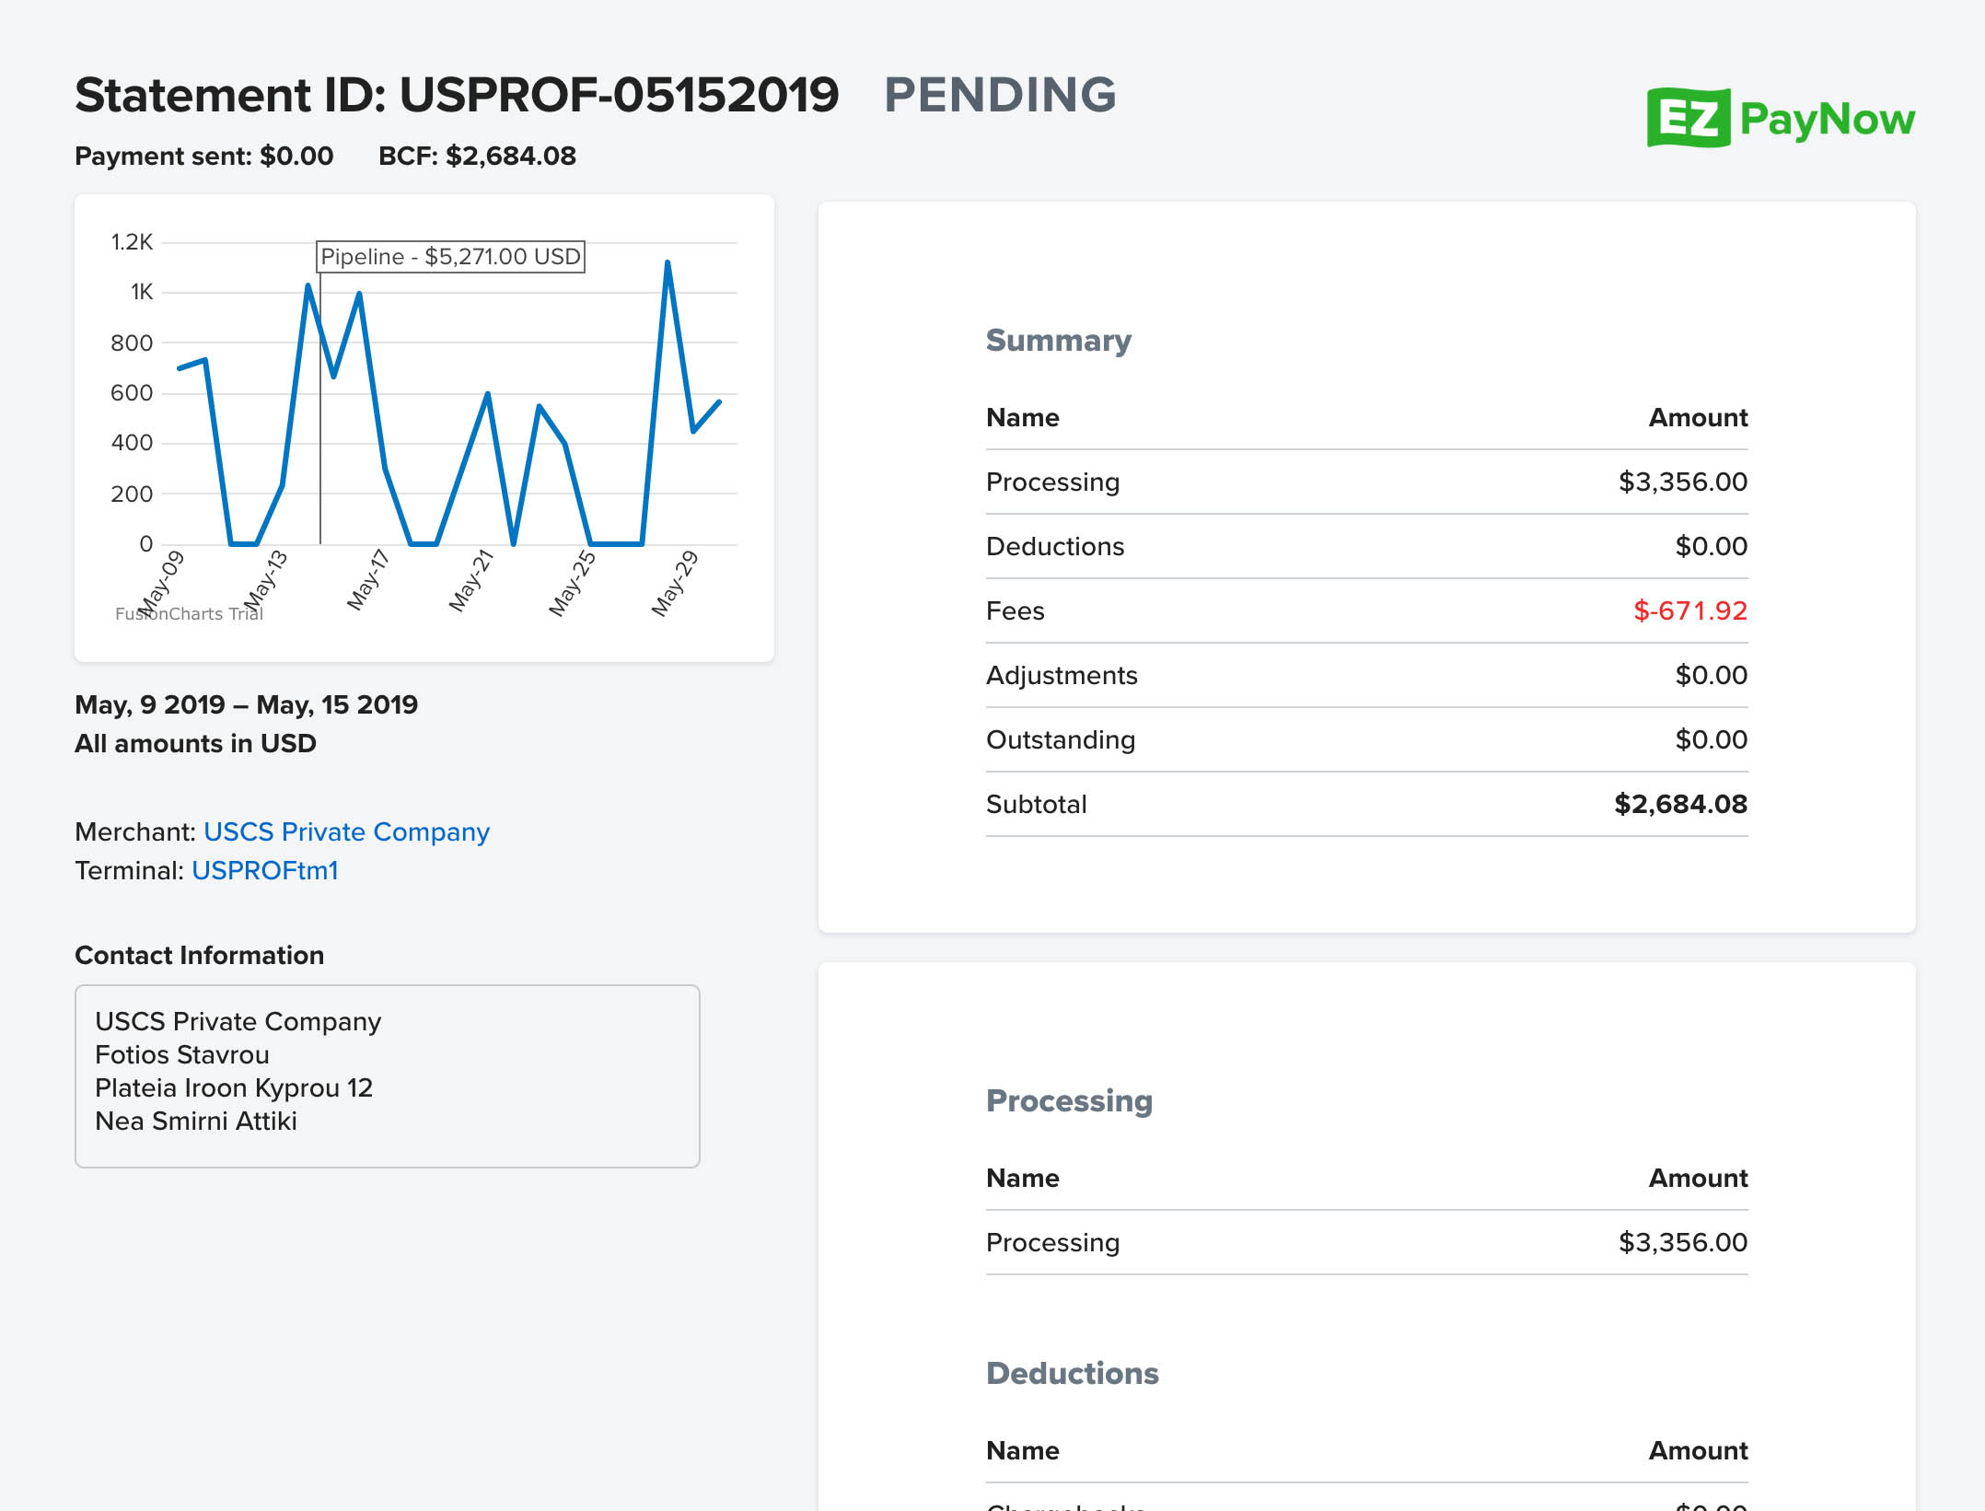Image resolution: width=1985 pixels, height=1511 pixels.
Task: Click the red $-671.92 fees amount
Action: pos(1690,610)
